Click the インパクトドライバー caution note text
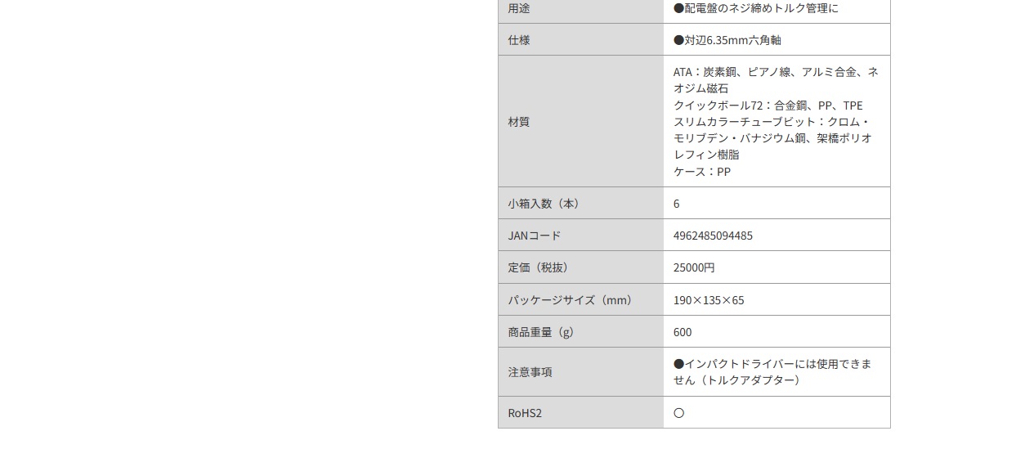The image size is (1016, 449). [772, 372]
